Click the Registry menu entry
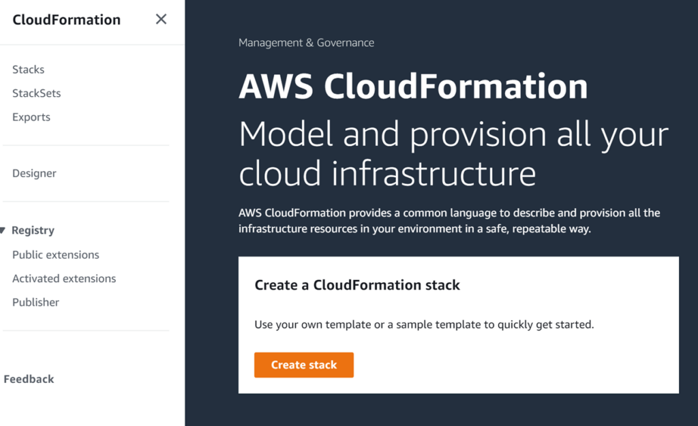Screen dimensions: 698x426 (x=33, y=230)
